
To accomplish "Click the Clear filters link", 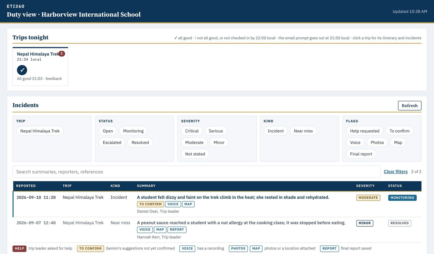I will point(395,172).
